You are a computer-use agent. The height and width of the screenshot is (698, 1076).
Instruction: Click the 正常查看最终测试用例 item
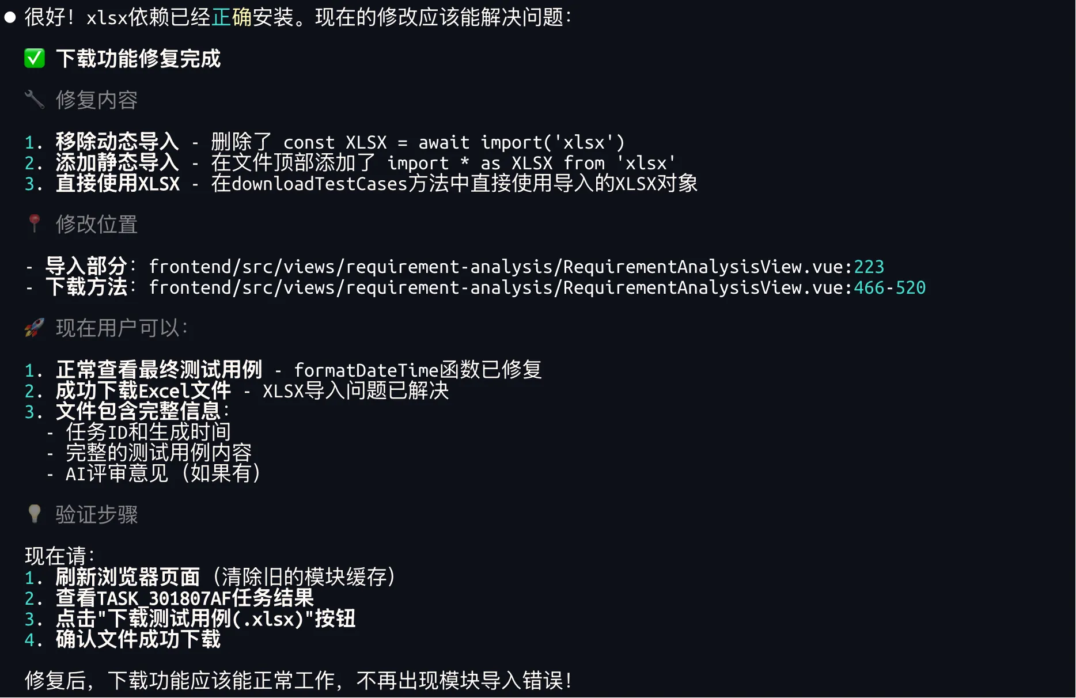coord(159,370)
